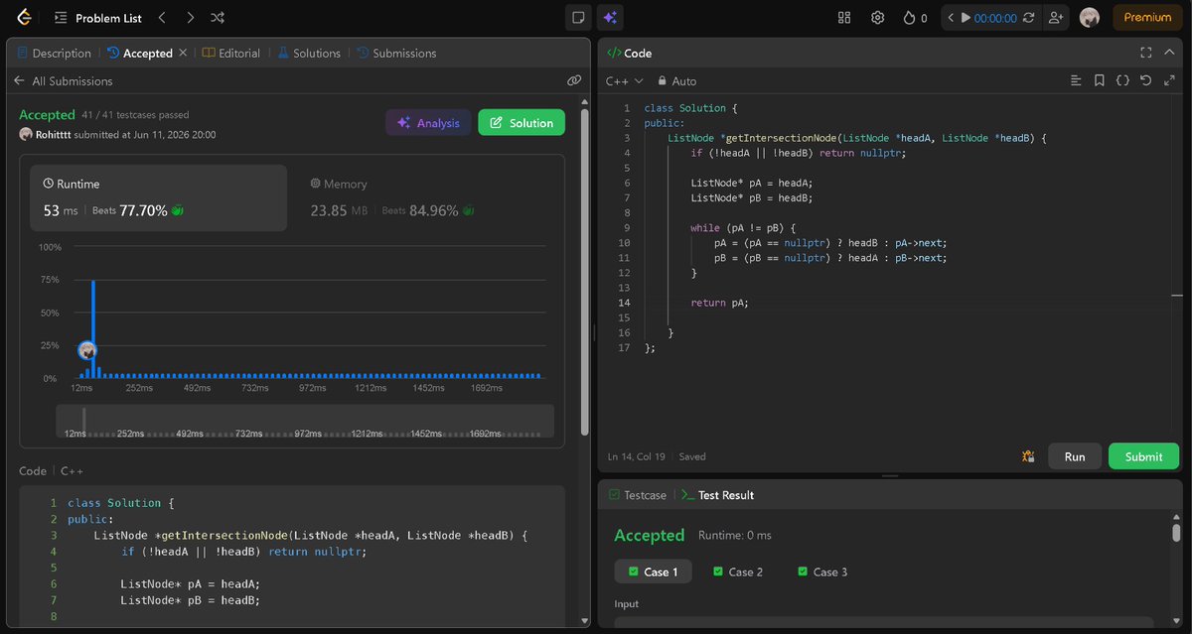Select the Runtime stats card

point(159,197)
